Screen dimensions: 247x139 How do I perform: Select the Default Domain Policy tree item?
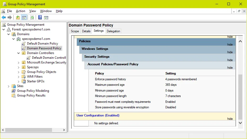42,44
